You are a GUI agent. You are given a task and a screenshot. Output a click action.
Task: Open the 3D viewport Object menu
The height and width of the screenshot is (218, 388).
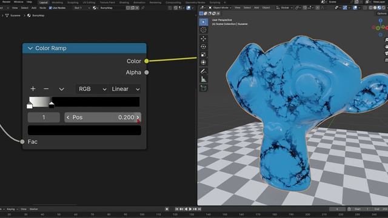(x=266, y=8)
